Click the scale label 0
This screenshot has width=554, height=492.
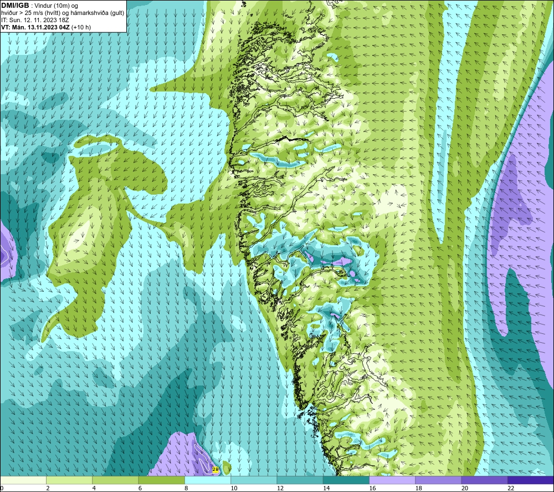tap(2, 489)
